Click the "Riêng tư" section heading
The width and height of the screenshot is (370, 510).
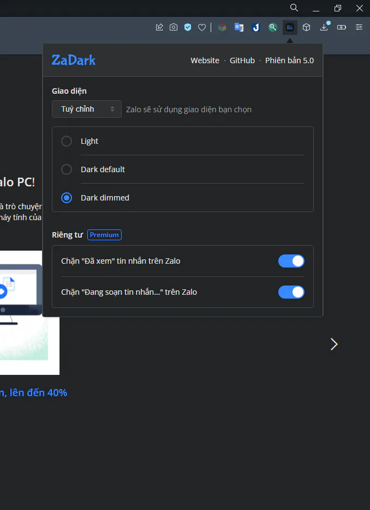[68, 235]
